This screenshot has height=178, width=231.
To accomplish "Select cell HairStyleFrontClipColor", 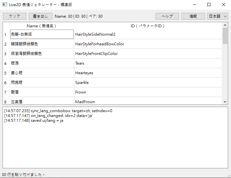I will click(148, 54).
